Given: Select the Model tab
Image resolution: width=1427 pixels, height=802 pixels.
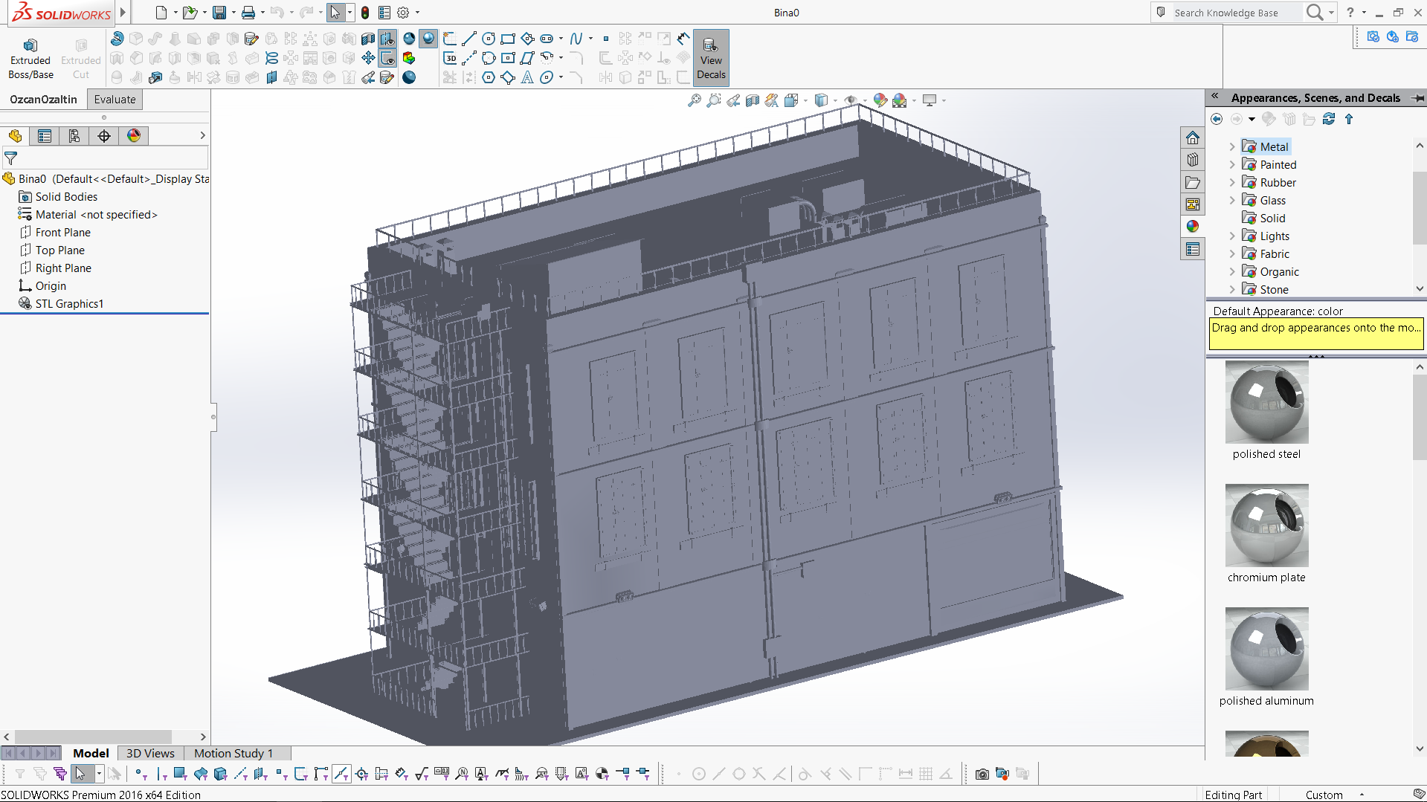Looking at the screenshot, I should pyautogui.click(x=91, y=754).
